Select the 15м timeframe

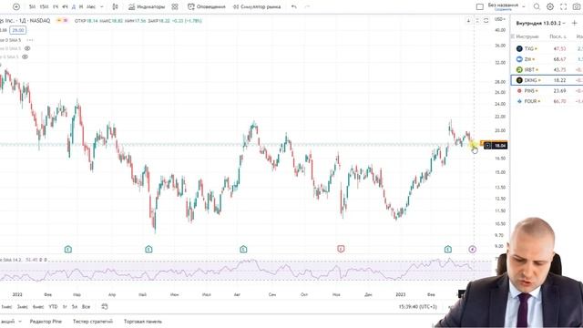point(44,6)
